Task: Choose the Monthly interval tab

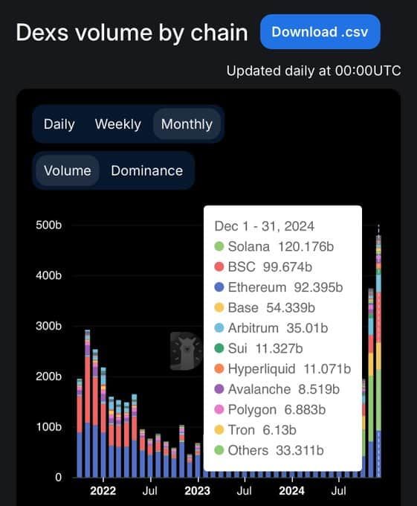Action: pyautogui.click(x=187, y=124)
